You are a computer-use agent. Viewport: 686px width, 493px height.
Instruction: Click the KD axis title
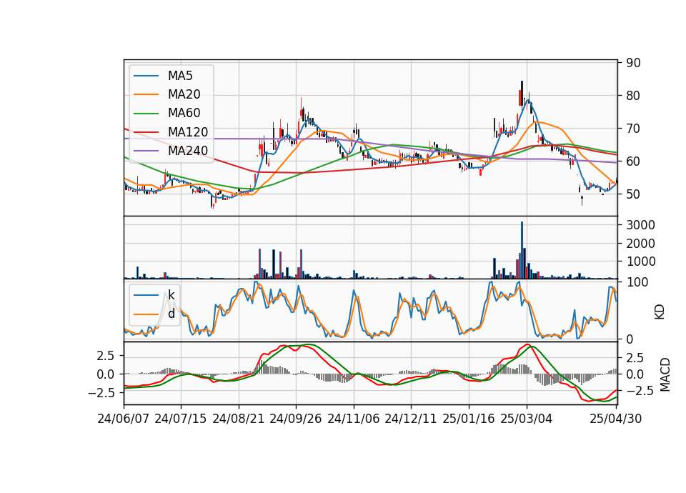point(660,312)
